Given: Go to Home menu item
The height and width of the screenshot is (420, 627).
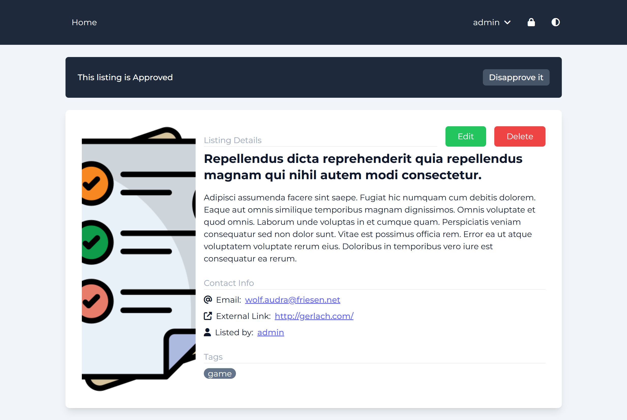Looking at the screenshot, I should (x=84, y=22).
